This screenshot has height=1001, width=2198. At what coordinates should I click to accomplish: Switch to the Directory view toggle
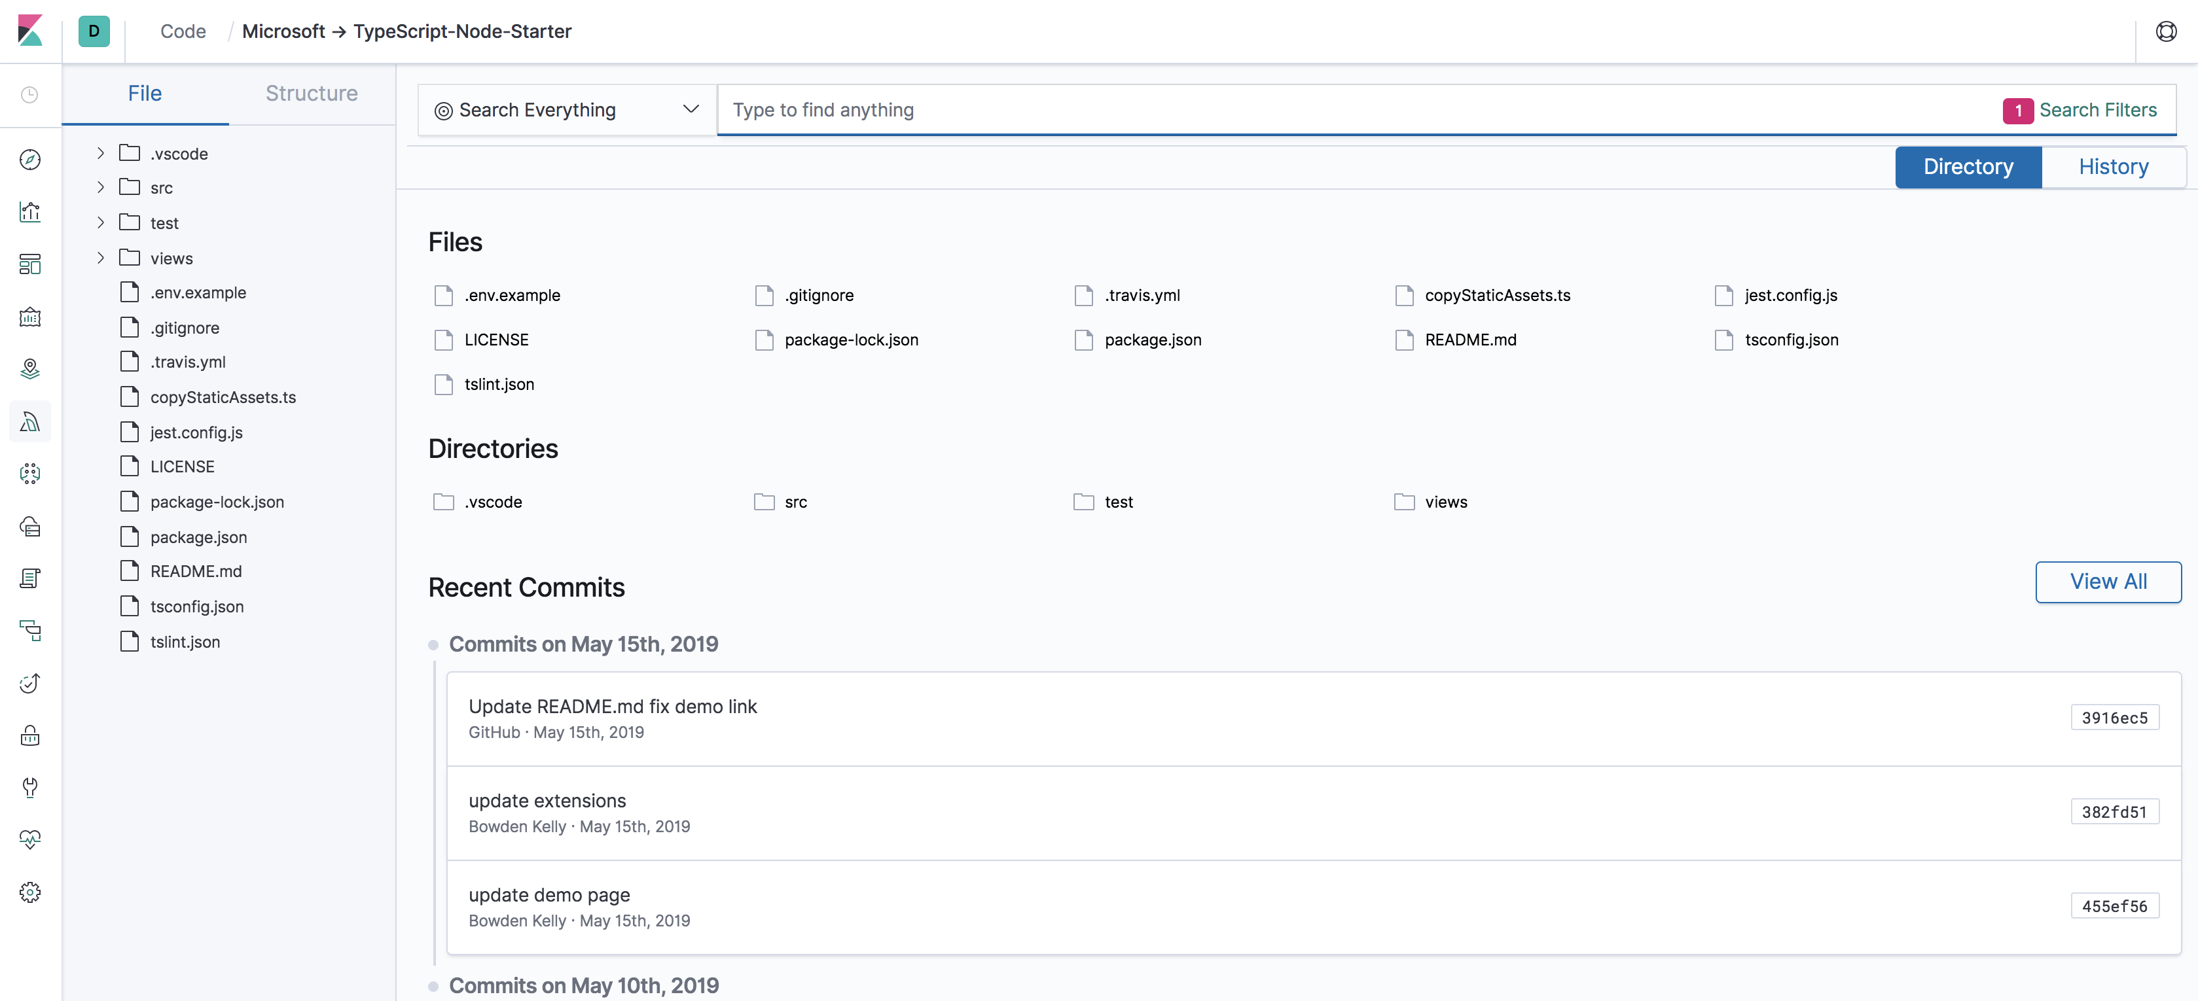[1968, 166]
